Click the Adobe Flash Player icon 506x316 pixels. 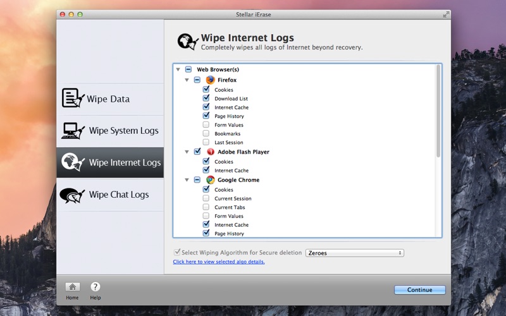click(x=211, y=152)
